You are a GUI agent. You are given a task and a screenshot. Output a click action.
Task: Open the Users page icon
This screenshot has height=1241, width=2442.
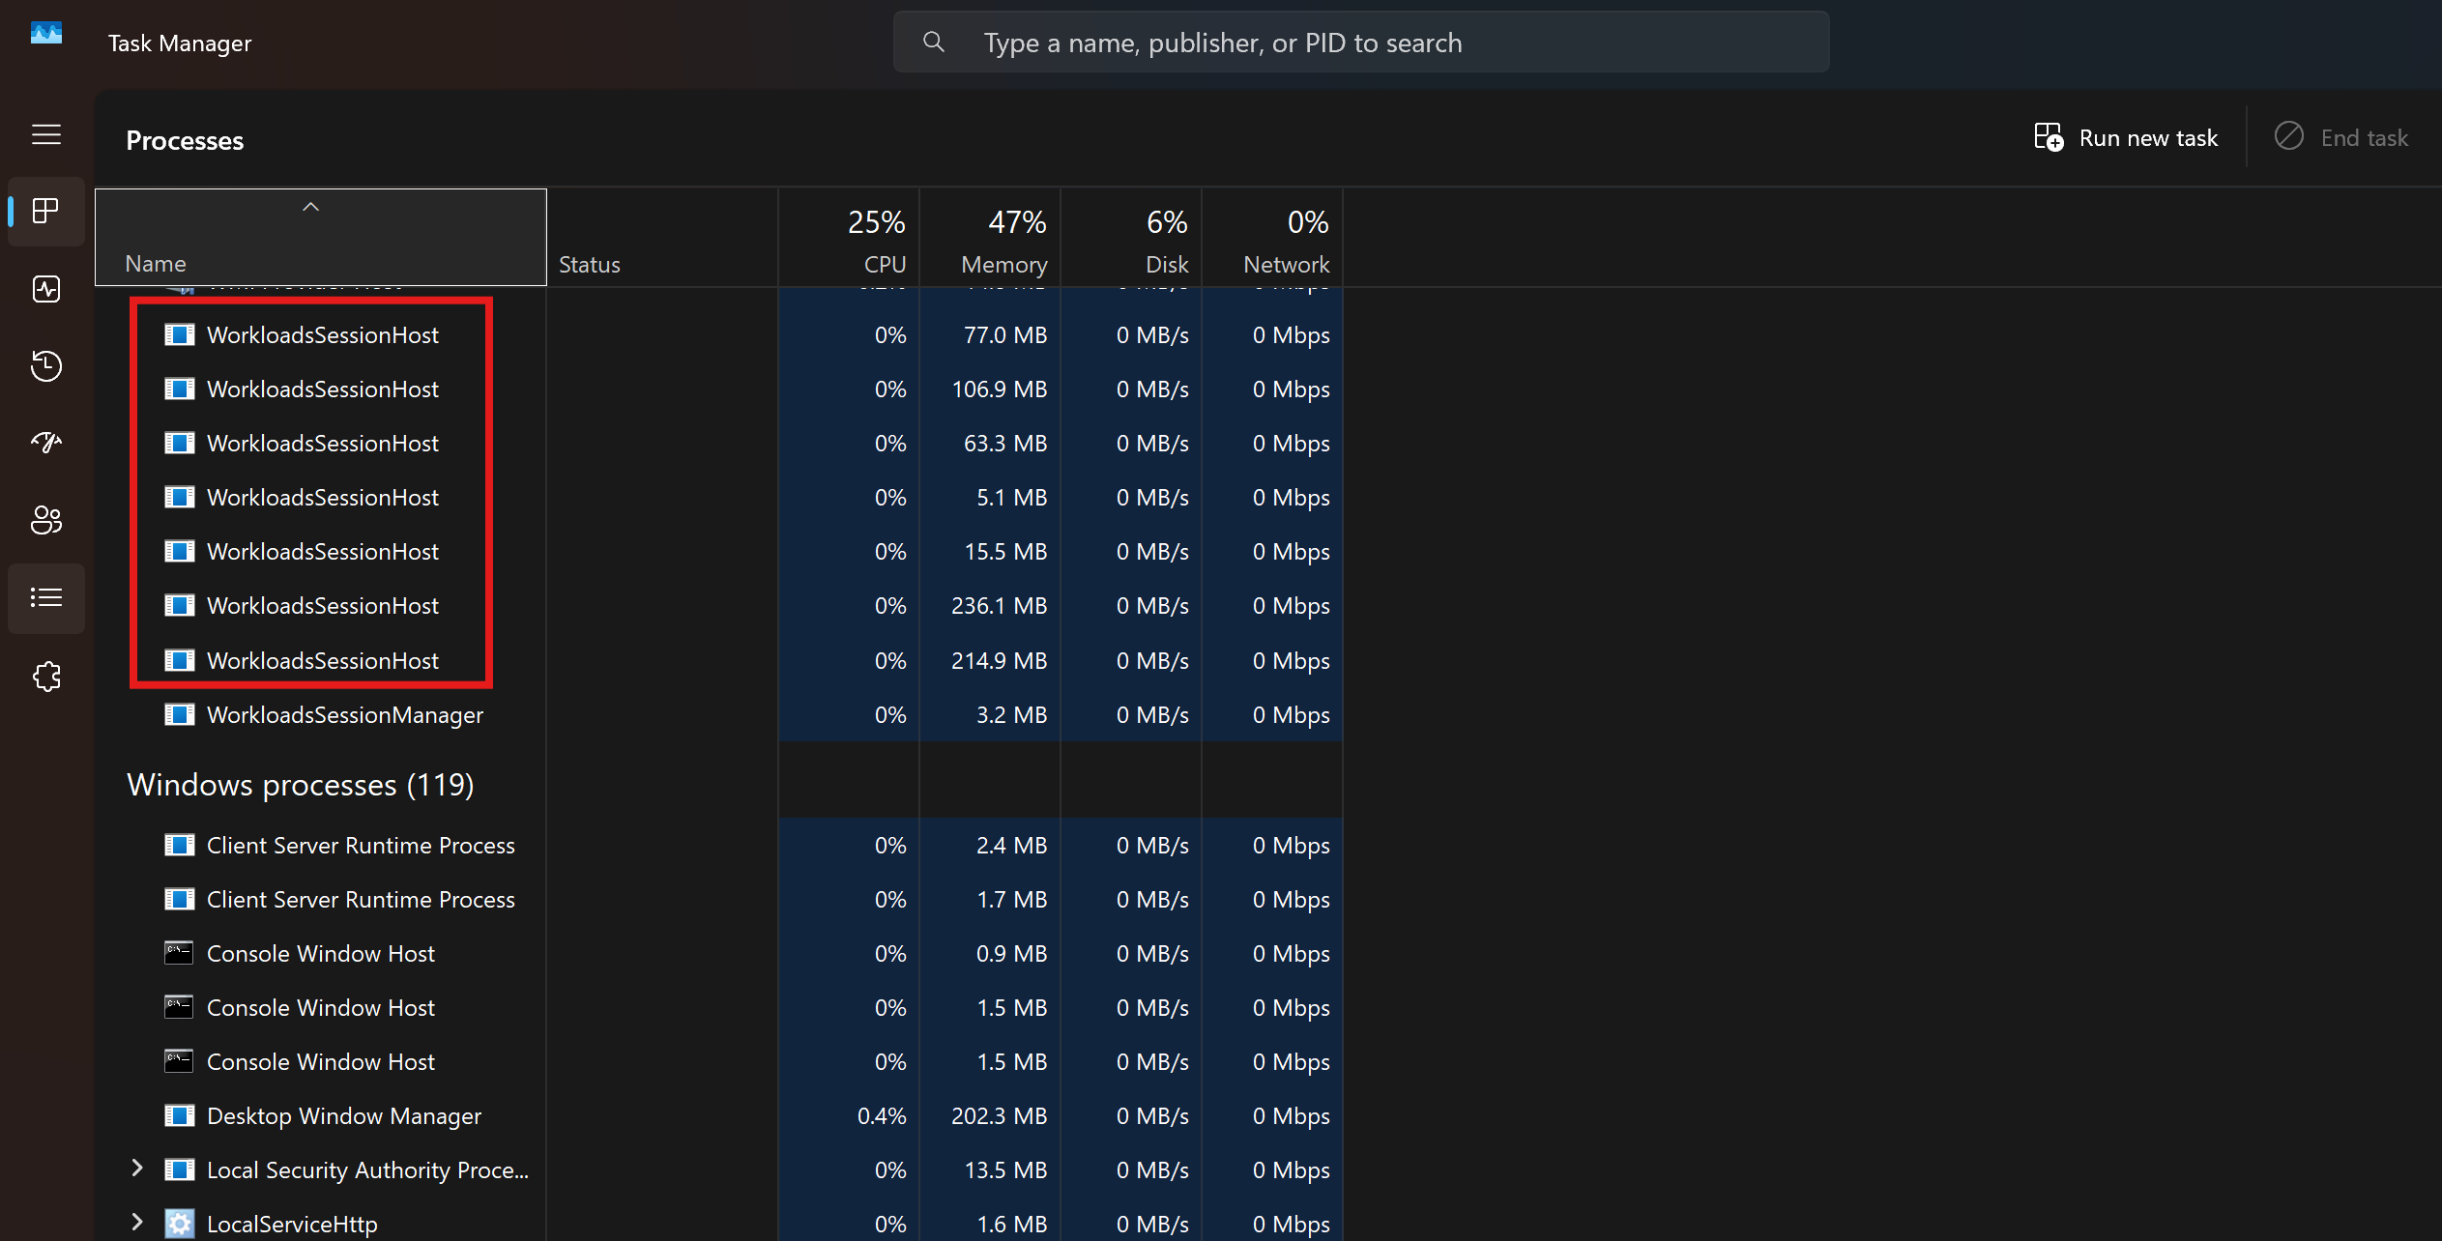tap(46, 520)
